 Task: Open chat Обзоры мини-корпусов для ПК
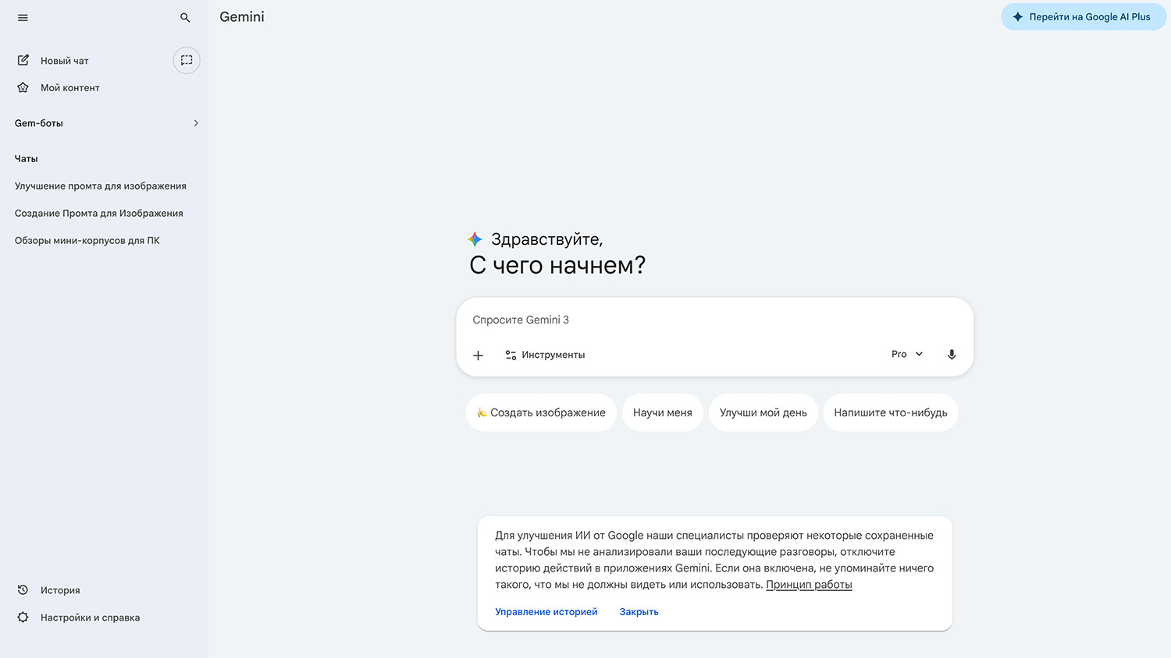(x=87, y=240)
